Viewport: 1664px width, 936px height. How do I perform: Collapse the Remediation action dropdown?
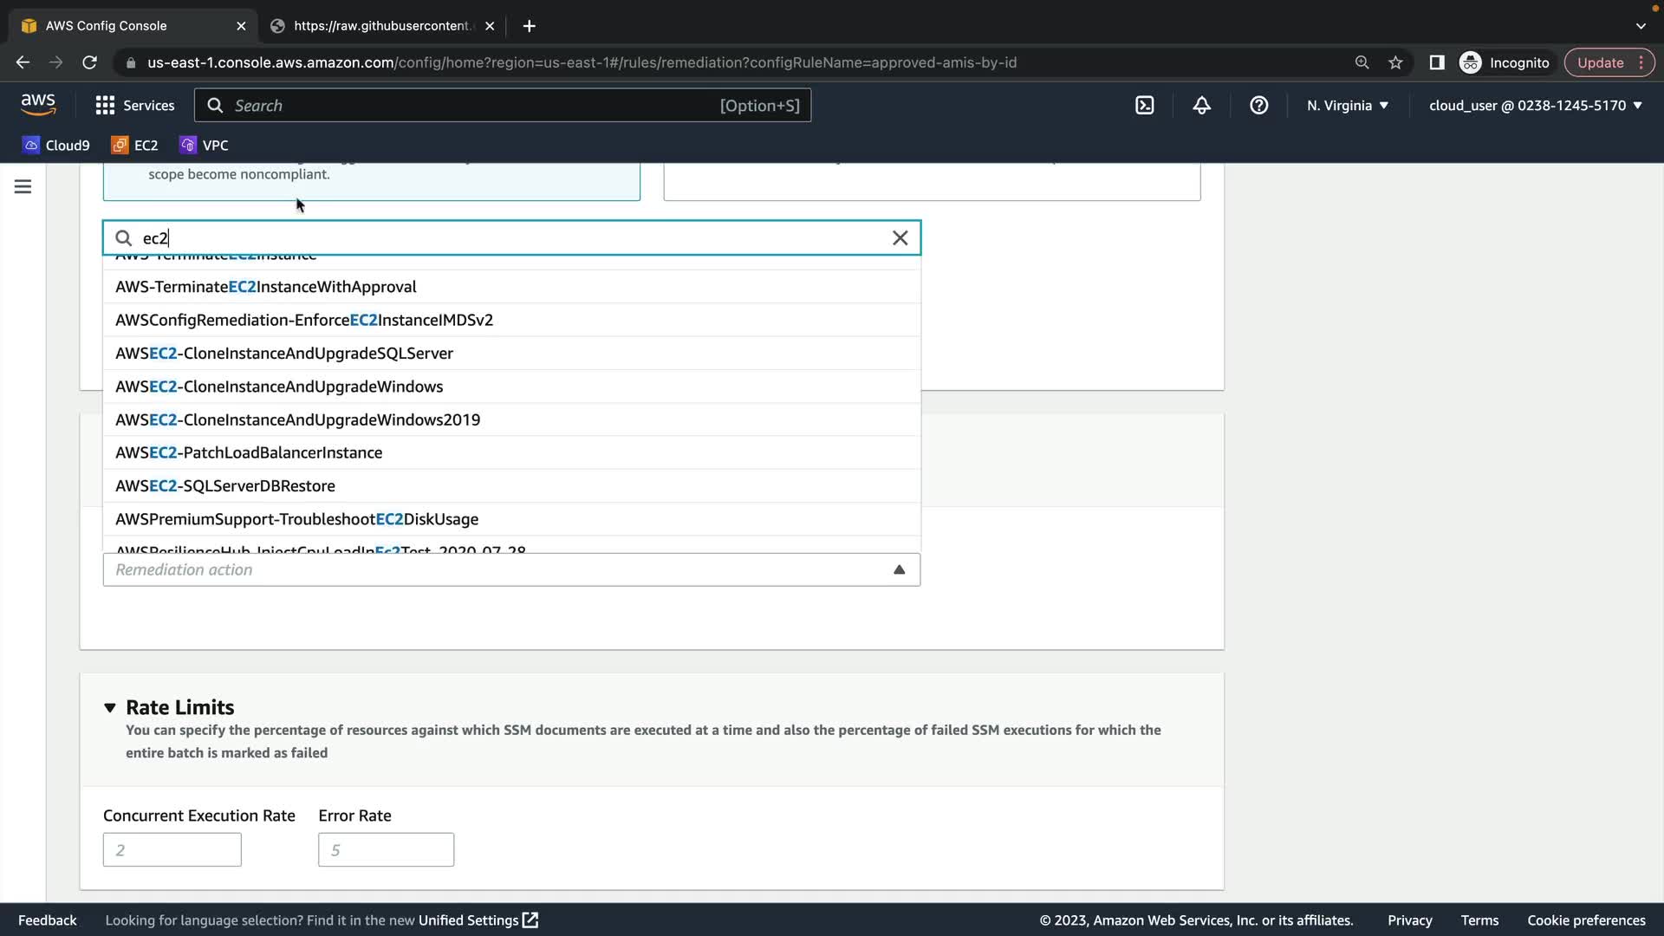click(899, 569)
